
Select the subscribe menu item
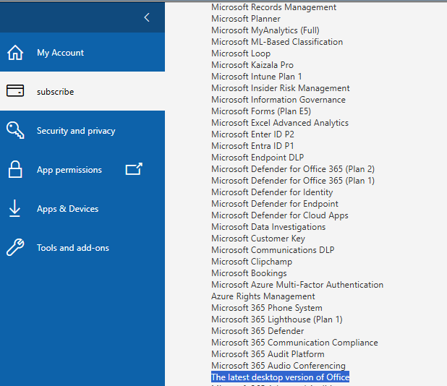pyautogui.click(x=82, y=91)
